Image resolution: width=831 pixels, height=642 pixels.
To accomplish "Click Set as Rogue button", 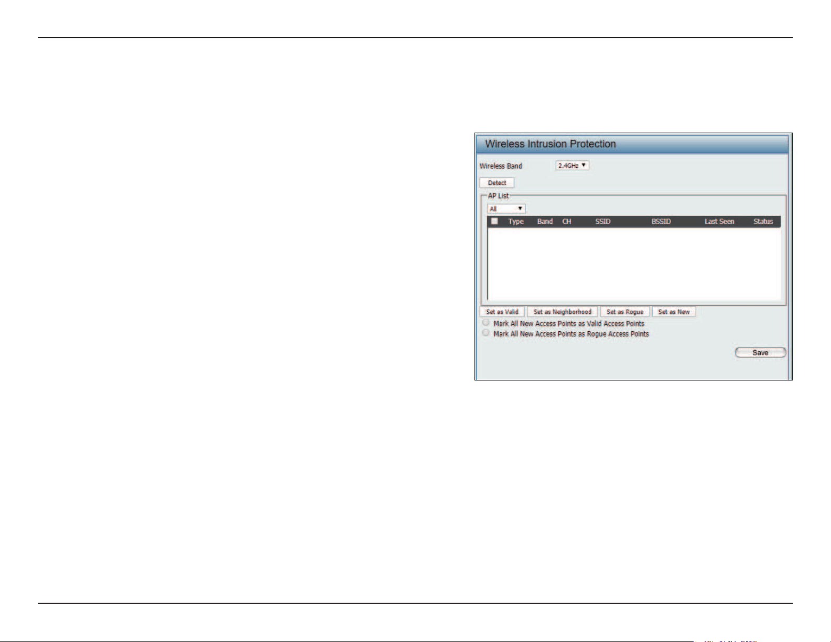I will [x=625, y=312].
